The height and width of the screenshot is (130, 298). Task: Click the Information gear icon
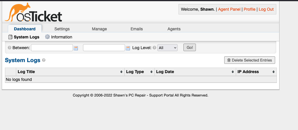click(47, 37)
